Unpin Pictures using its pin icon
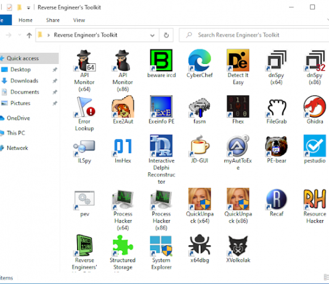This screenshot has height=284, width=329. click(x=55, y=103)
